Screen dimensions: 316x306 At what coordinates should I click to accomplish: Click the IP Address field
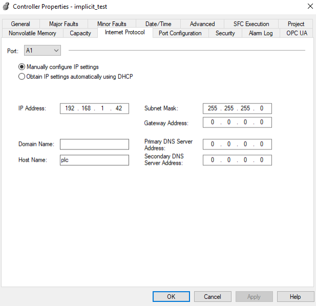[x=94, y=108]
